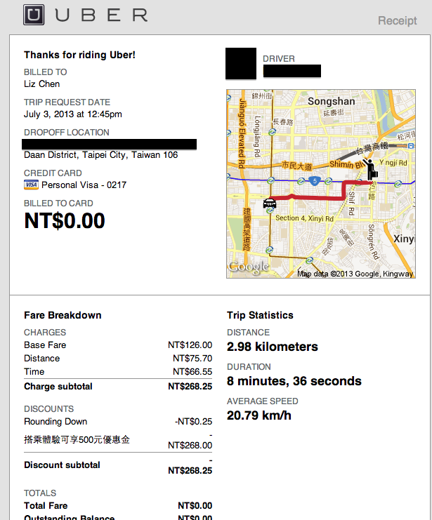Screen dimensions: 432x520
Task: Click the Section 4, Xinyi Rd label
Action: (x=304, y=218)
